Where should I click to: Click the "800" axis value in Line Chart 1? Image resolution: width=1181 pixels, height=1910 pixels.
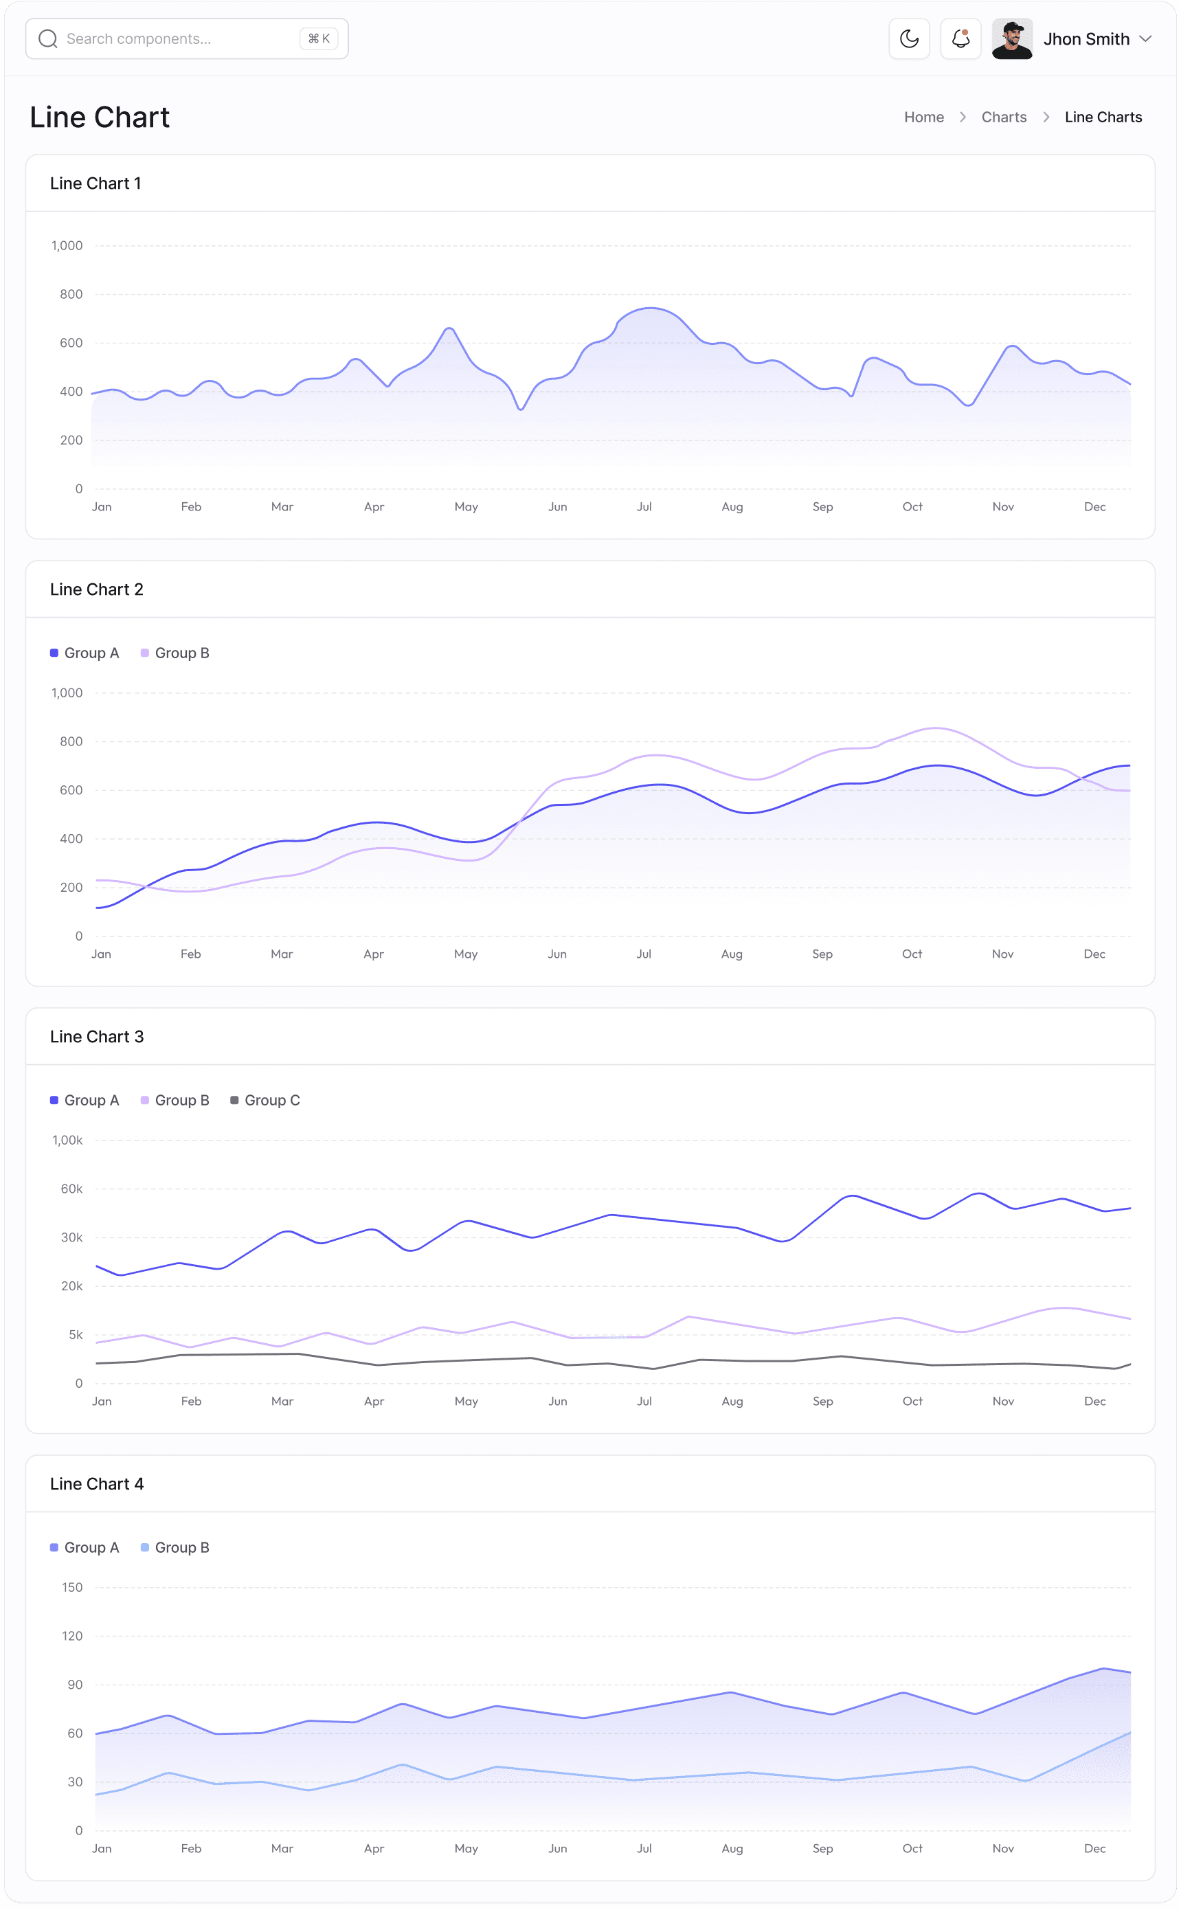click(x=71, y=294)
